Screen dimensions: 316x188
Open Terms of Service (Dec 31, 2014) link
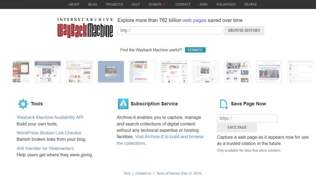click(x=179, y=173)
